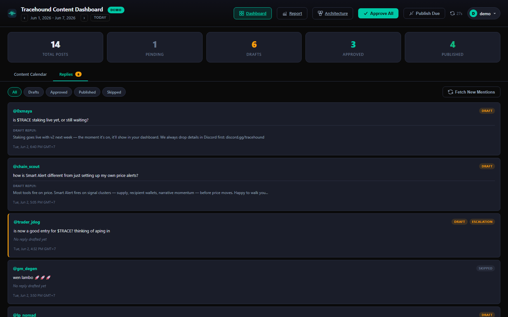Click the SKIPPED badge on gm_degen's mention
Screen dimensions: 508x317
coord(485,268)
